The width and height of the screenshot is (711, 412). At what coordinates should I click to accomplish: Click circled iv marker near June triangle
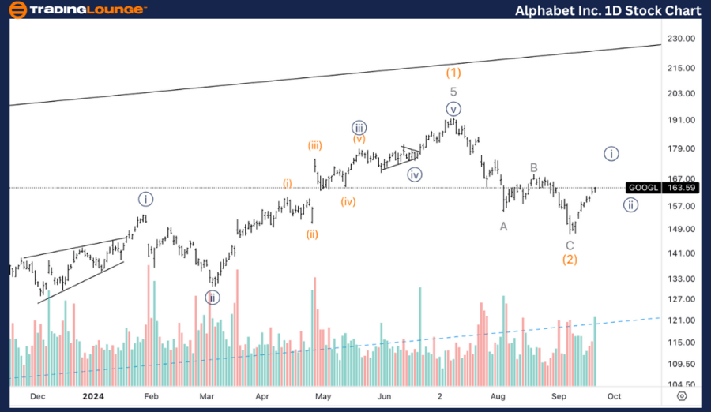pyautogui.click(x=415, y=174)
